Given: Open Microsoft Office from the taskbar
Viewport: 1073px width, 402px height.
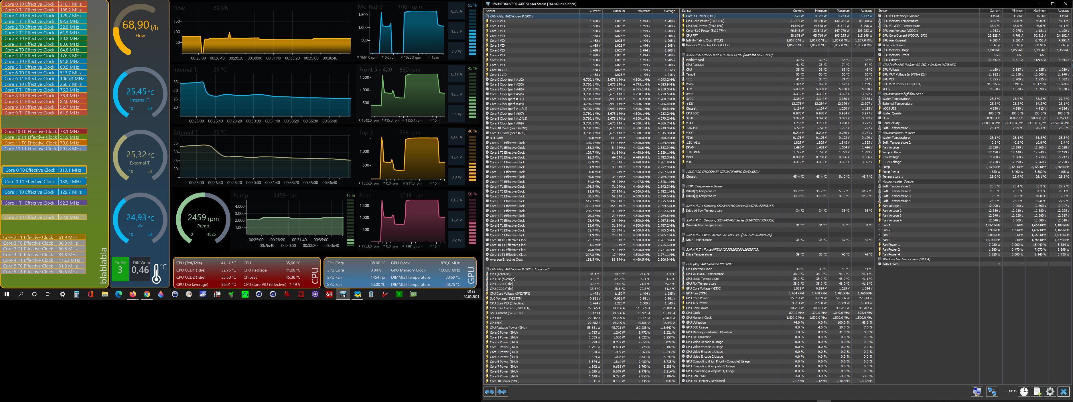Looking at the screenshot, I should 90,294.
